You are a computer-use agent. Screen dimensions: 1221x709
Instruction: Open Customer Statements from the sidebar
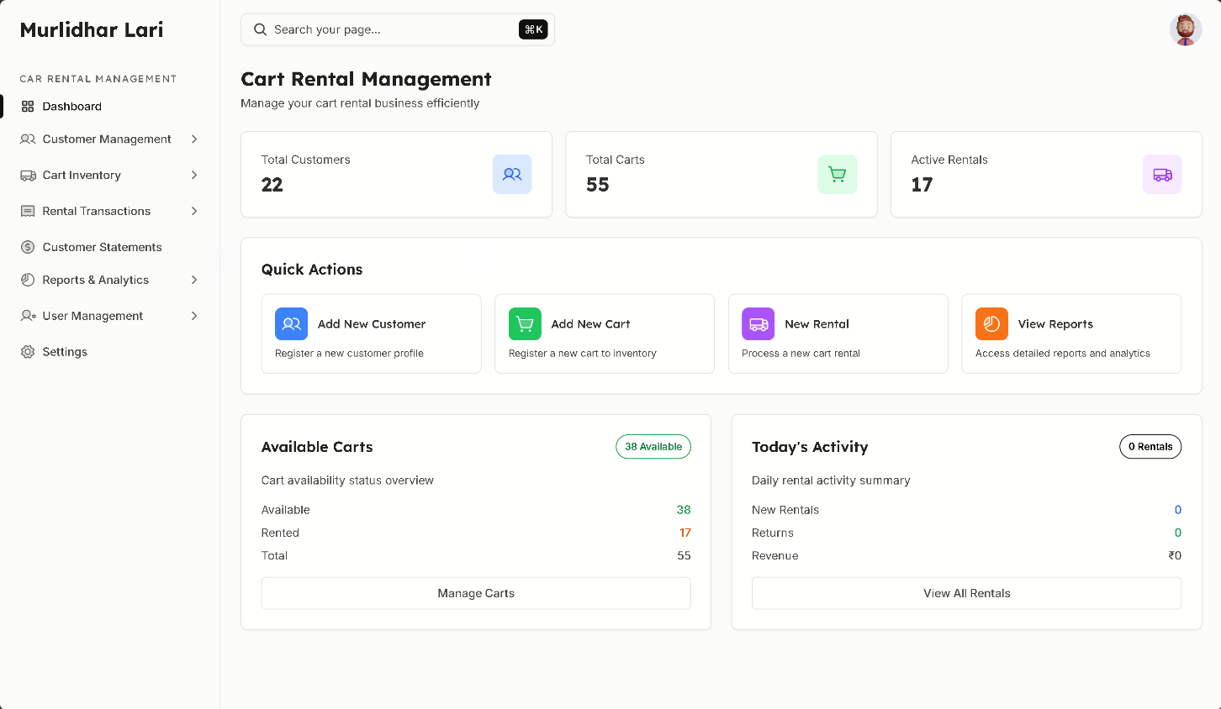coord(102,247)
